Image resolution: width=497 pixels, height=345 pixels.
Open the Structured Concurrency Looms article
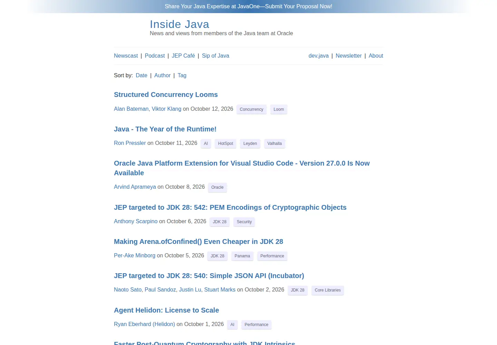click(166, 95)
